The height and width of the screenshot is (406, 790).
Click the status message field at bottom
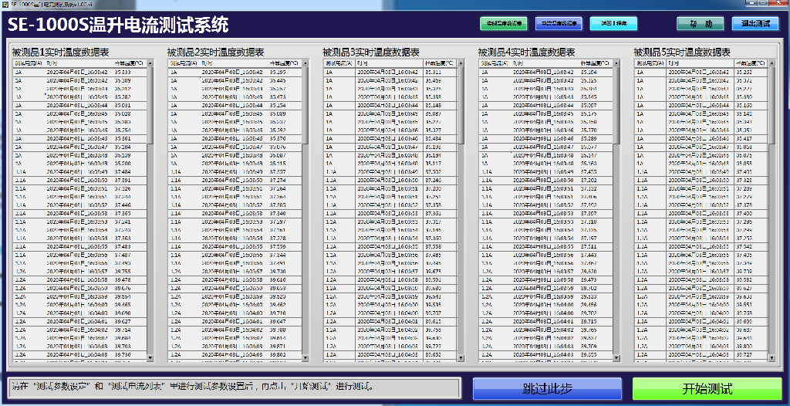235,387
